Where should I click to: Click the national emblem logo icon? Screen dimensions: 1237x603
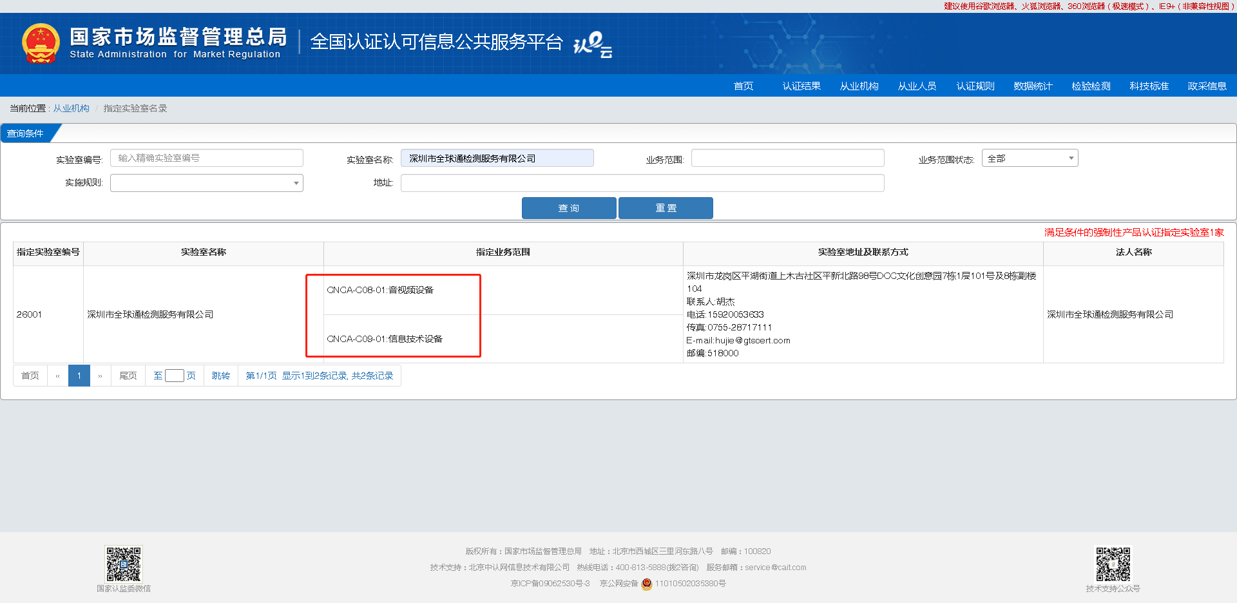(41, 43)
